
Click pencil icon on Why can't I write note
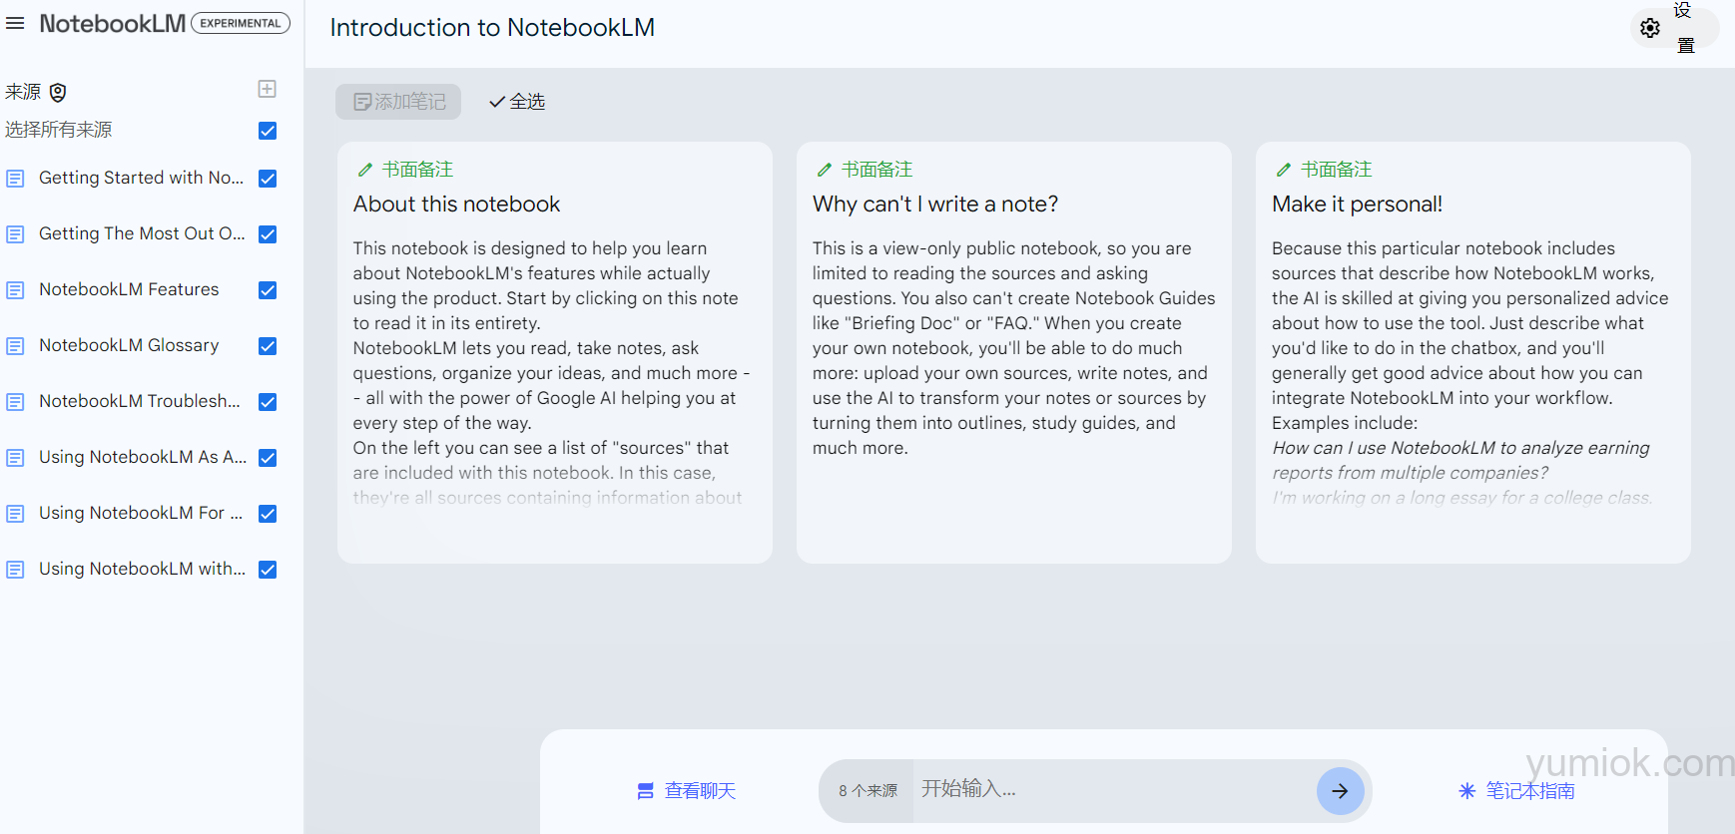coord(825,170)
